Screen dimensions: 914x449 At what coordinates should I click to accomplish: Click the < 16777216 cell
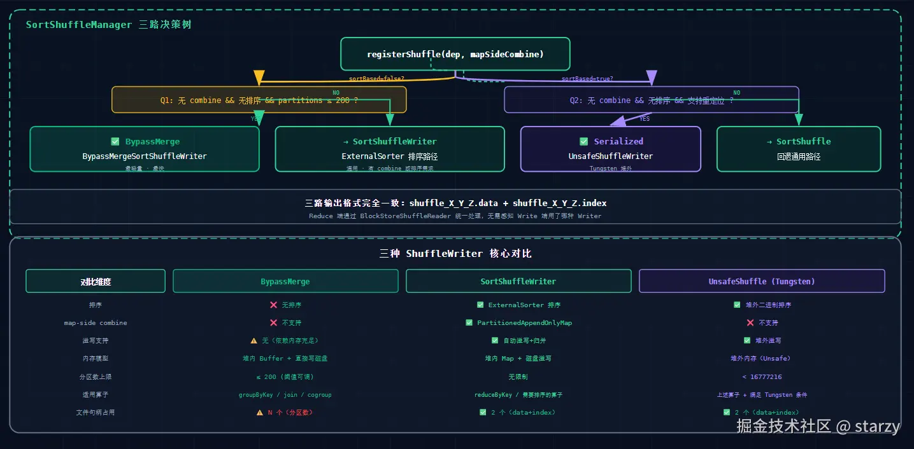[762, 376]
